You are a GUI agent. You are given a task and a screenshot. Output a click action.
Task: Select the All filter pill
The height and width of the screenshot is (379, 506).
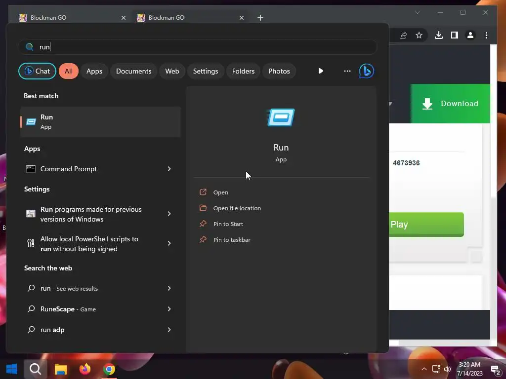click(x=68, y=71)
